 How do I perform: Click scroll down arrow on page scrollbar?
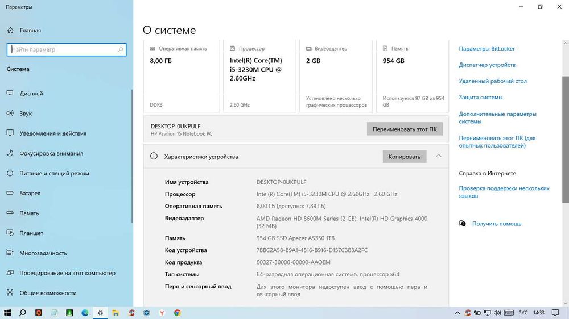point(566,303)
